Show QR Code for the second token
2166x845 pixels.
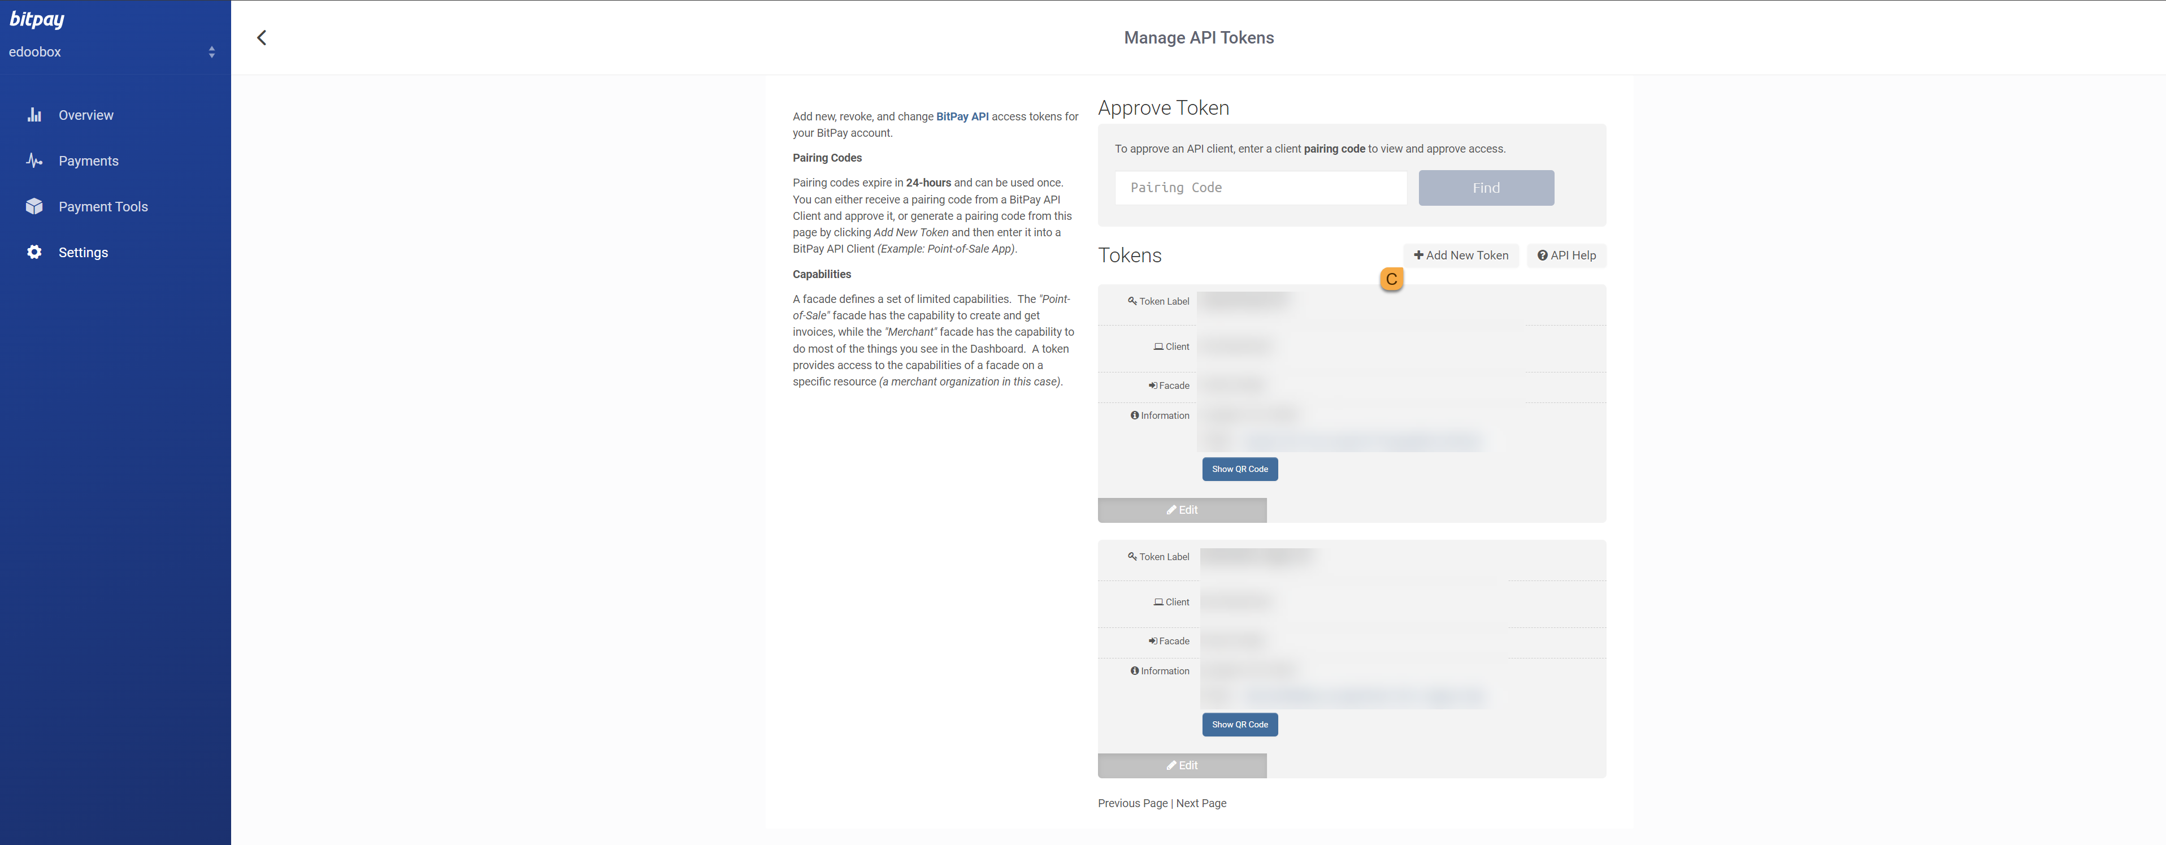pyautogui.click(x=1239, y=725)
